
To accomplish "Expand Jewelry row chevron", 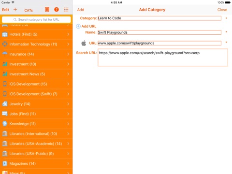I will (x=68, y=104).
